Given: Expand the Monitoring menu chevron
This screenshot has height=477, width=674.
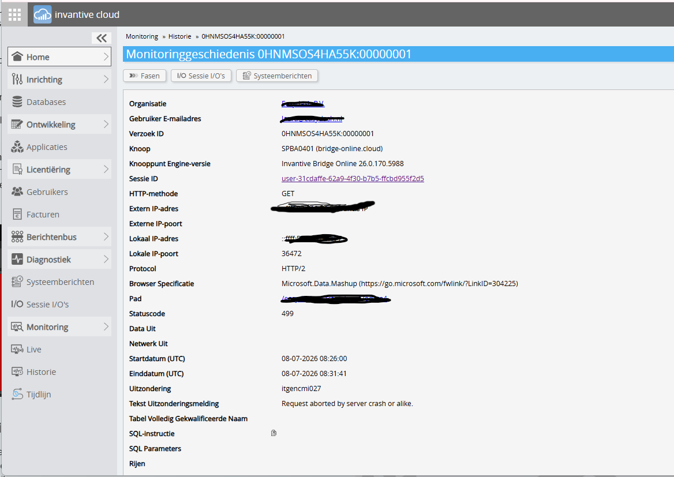Looking at the screenshot, I should click(106, 326).
